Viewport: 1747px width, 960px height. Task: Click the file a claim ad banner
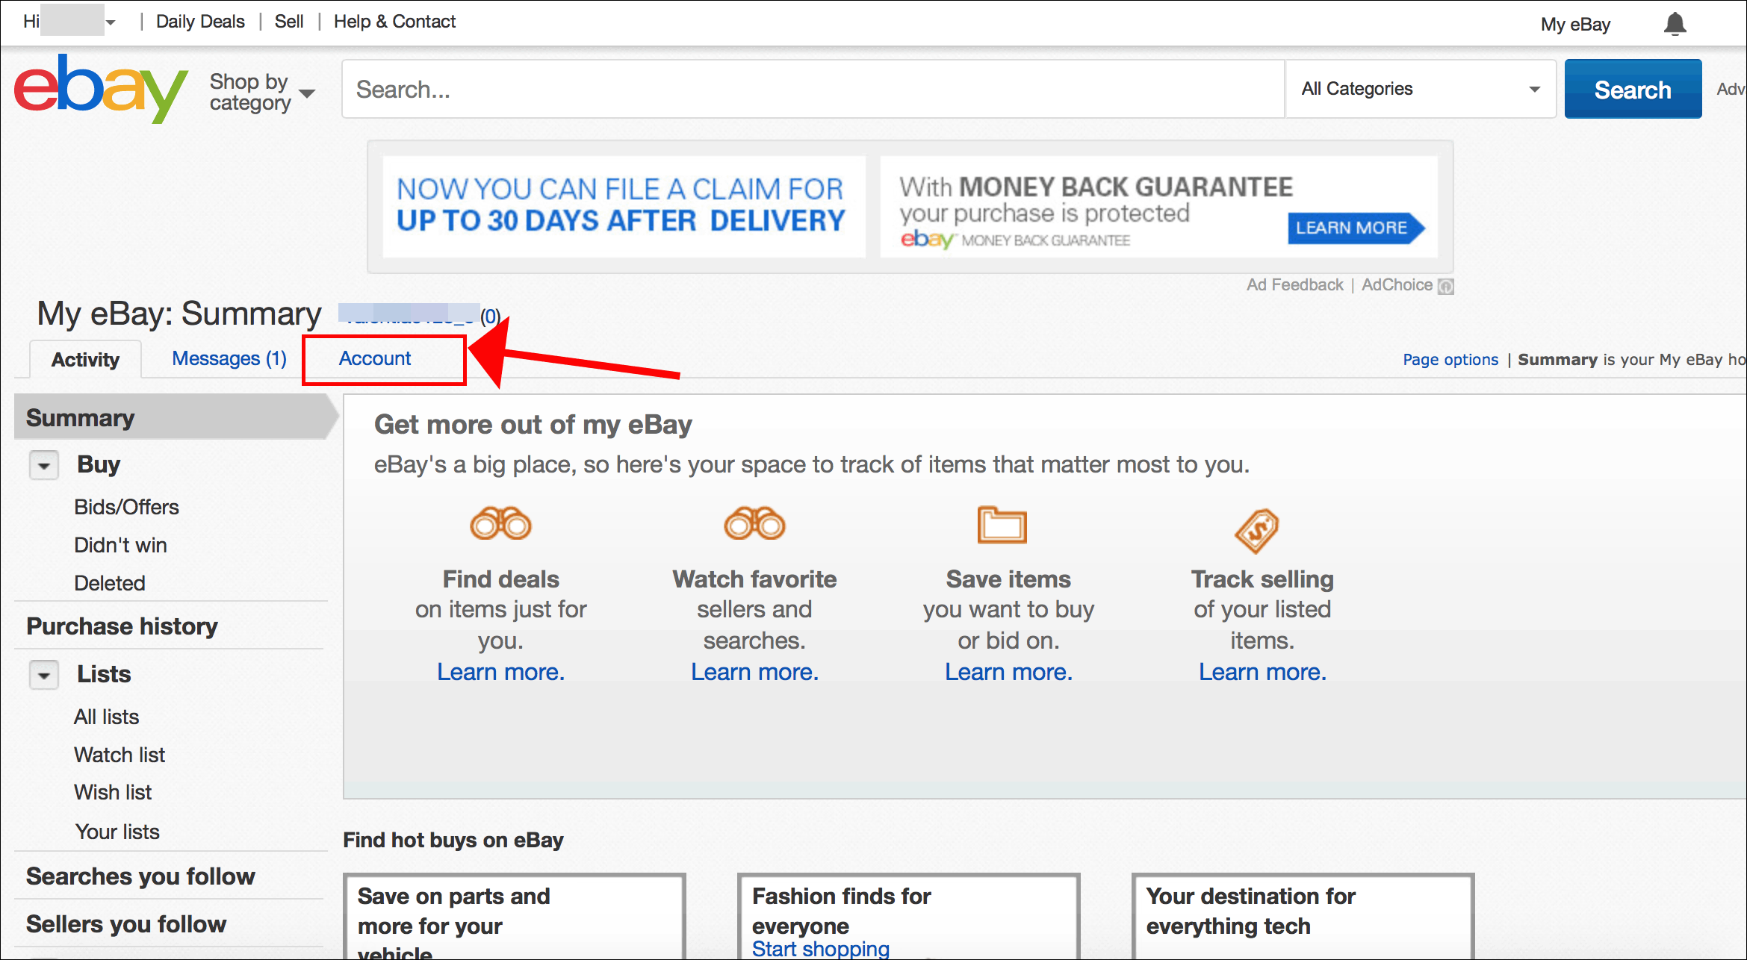(624, 206)
